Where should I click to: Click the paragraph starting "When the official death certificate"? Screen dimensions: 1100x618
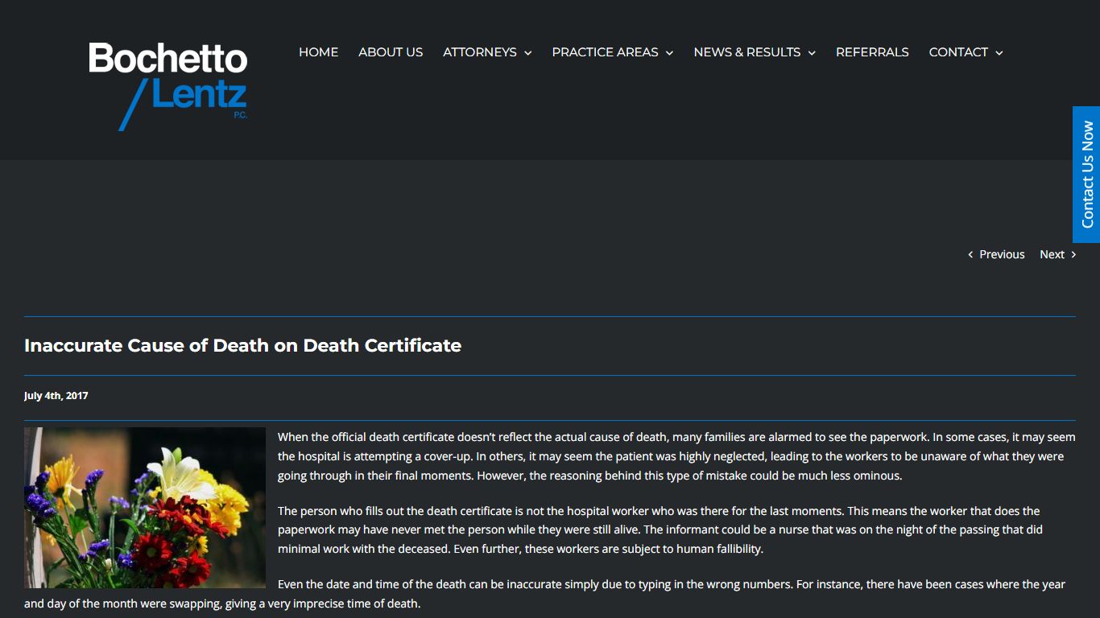[676, 456]
